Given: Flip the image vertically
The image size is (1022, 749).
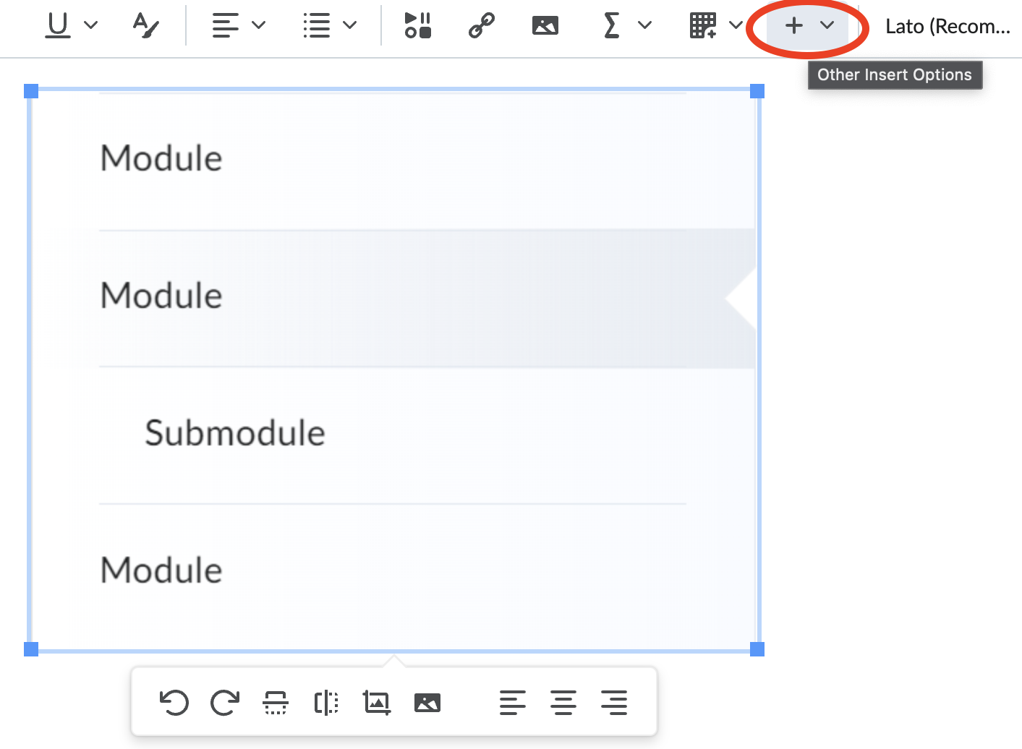Looking at the screenshot, I should pyautogui.click(x=276, y=703).
